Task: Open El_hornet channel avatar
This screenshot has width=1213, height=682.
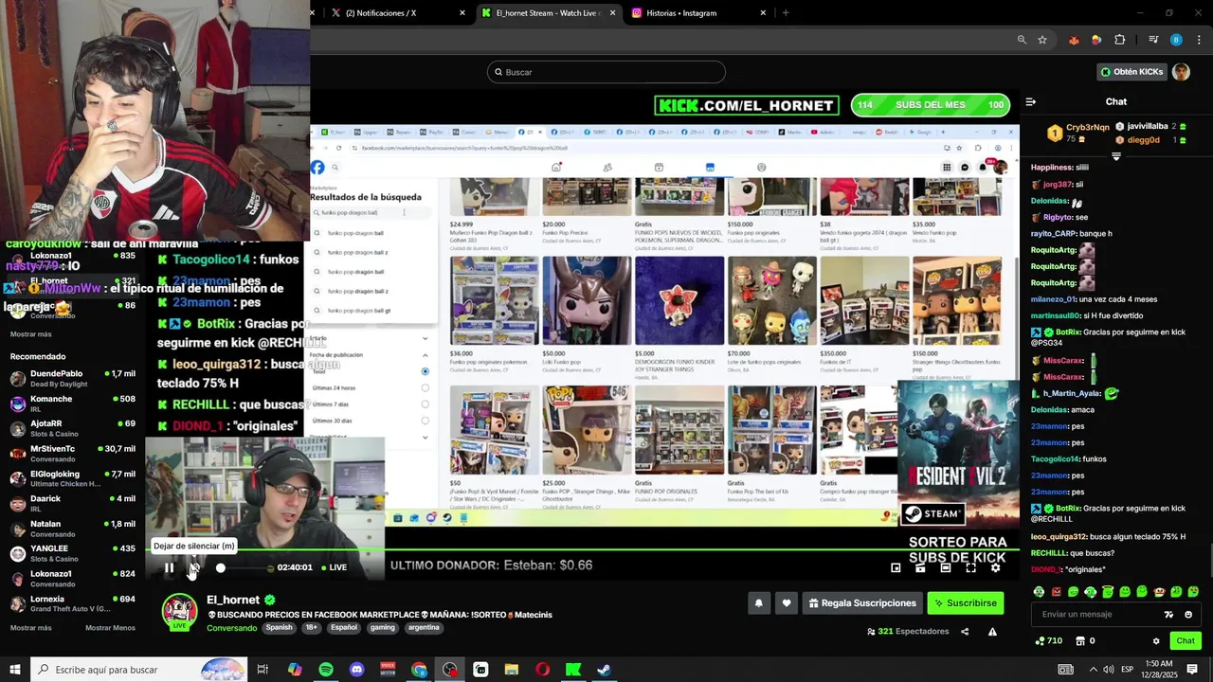Action: (180, 611)
